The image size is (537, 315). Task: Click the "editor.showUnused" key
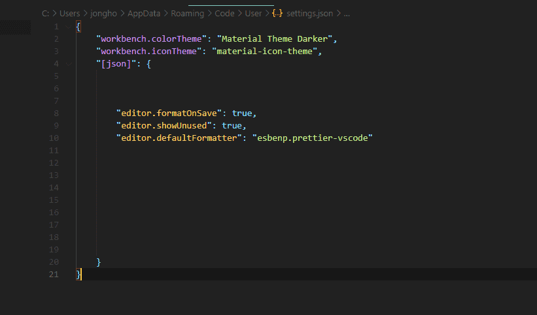coord(164,126)
